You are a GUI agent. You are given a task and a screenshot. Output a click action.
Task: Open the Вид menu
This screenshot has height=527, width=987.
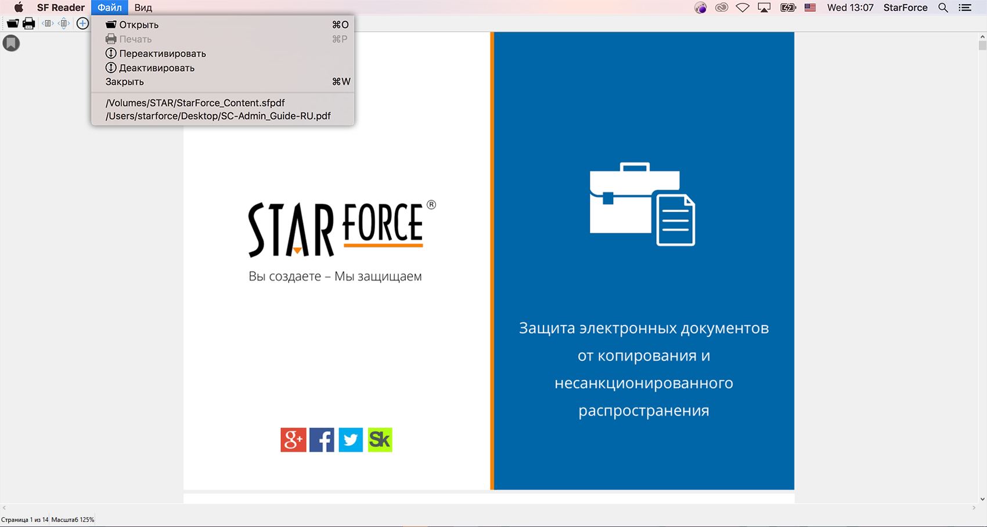tap(143, 8)
